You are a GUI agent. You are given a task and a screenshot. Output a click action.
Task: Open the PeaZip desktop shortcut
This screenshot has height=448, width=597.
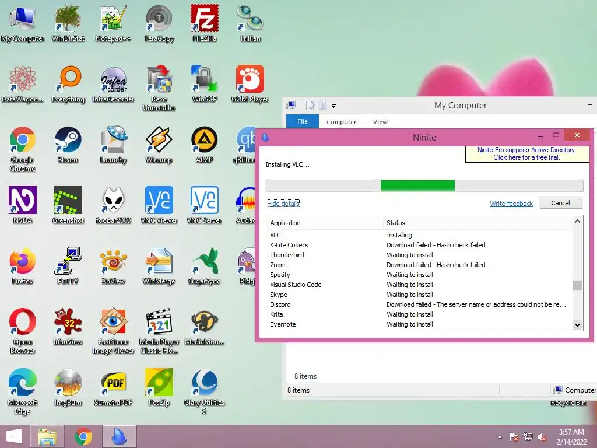click(159, 387)
